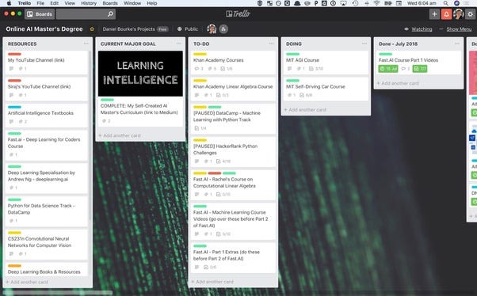The height and width of the screenshot is (296, 477).
Task: Click the search magnifier icon
Action: coord(110,14)
